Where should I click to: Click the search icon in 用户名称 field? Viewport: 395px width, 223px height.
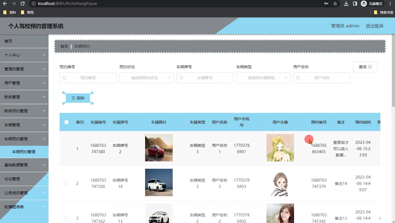pos(298,78)
